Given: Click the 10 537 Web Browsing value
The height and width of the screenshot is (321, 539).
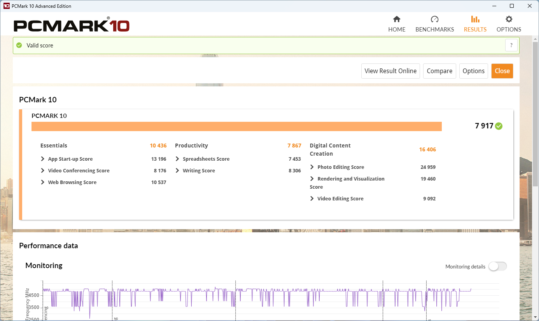Looking at the screenshot, I should click(x=159, y=182).
